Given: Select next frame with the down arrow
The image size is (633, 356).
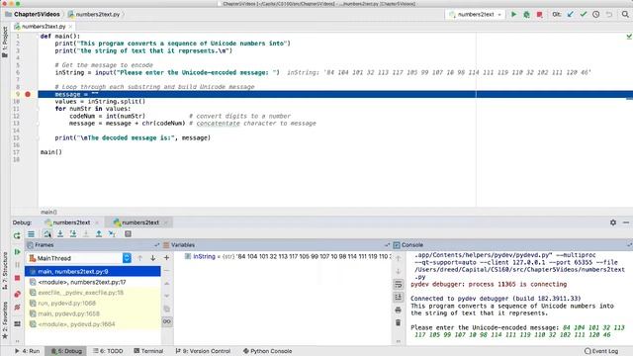Looking at the screenshot, I should point(152,258).
